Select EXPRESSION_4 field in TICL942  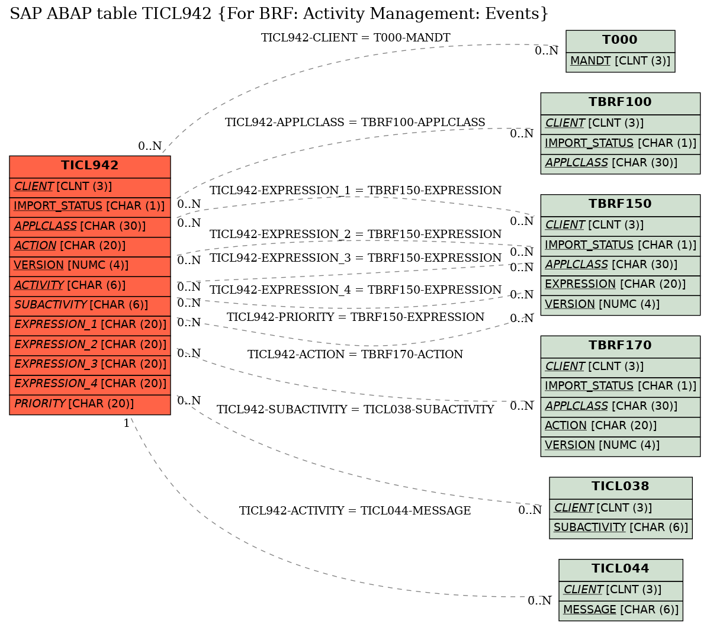pyautogui.click(x=89, y=384)
